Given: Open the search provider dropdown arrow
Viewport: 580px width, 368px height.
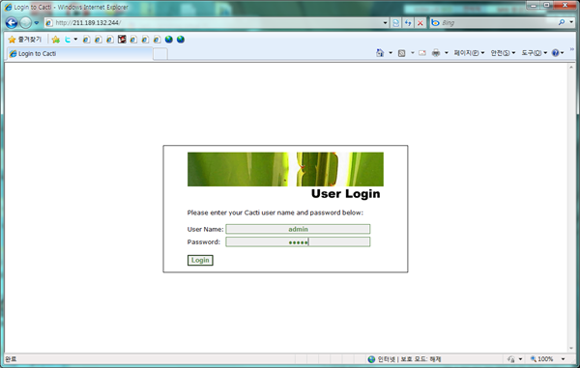Looking at the screenshot, I should click(x=571, y=22).
